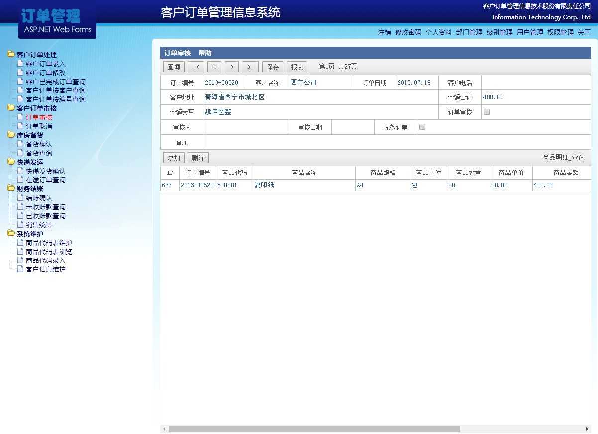598x434 pixels.
Task: Open 客户订单按客户查询 in sidebar
Action: pos(56,90)
